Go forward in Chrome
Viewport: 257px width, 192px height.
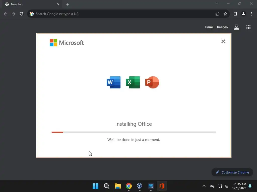(x=14, y=14)
